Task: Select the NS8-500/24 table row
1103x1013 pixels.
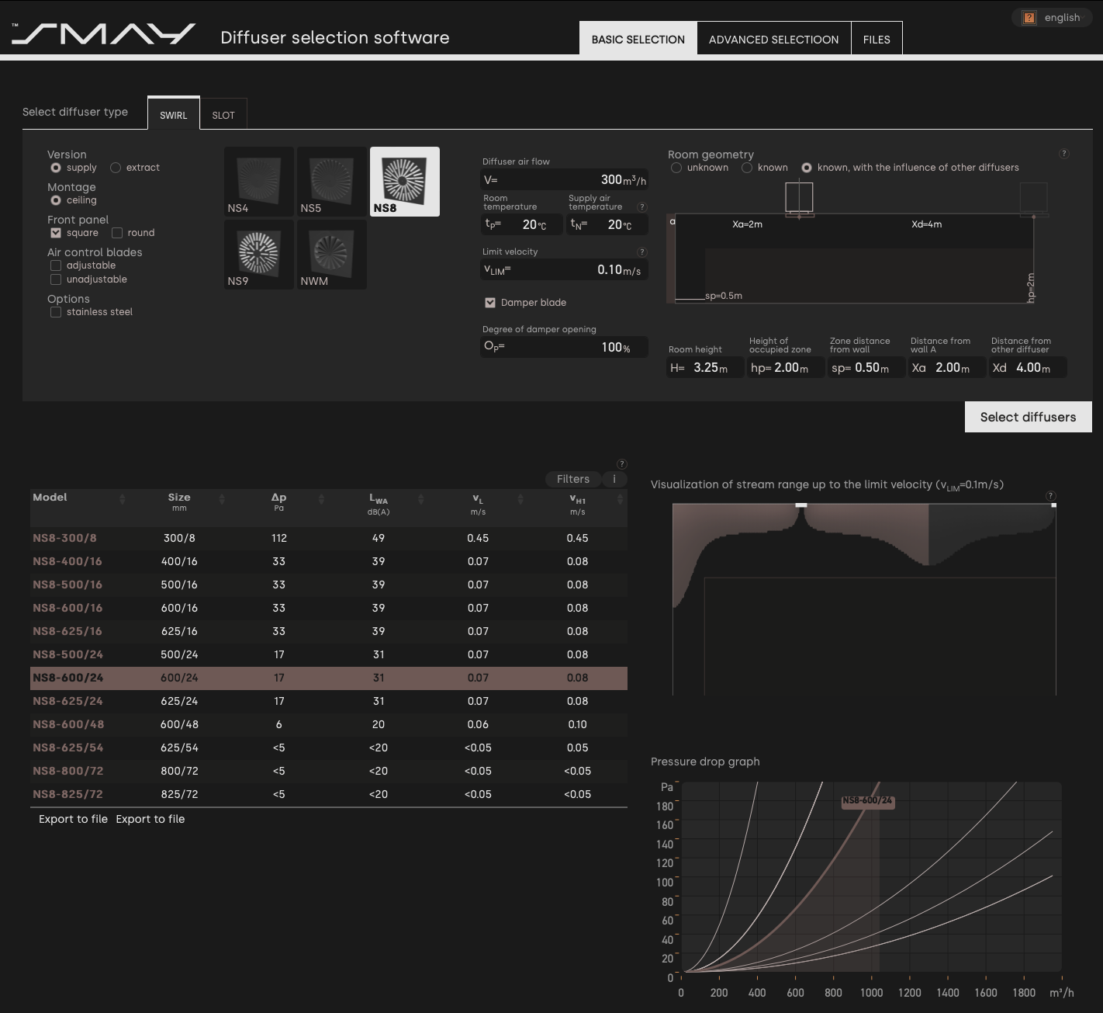Action: tap(329, 654)
